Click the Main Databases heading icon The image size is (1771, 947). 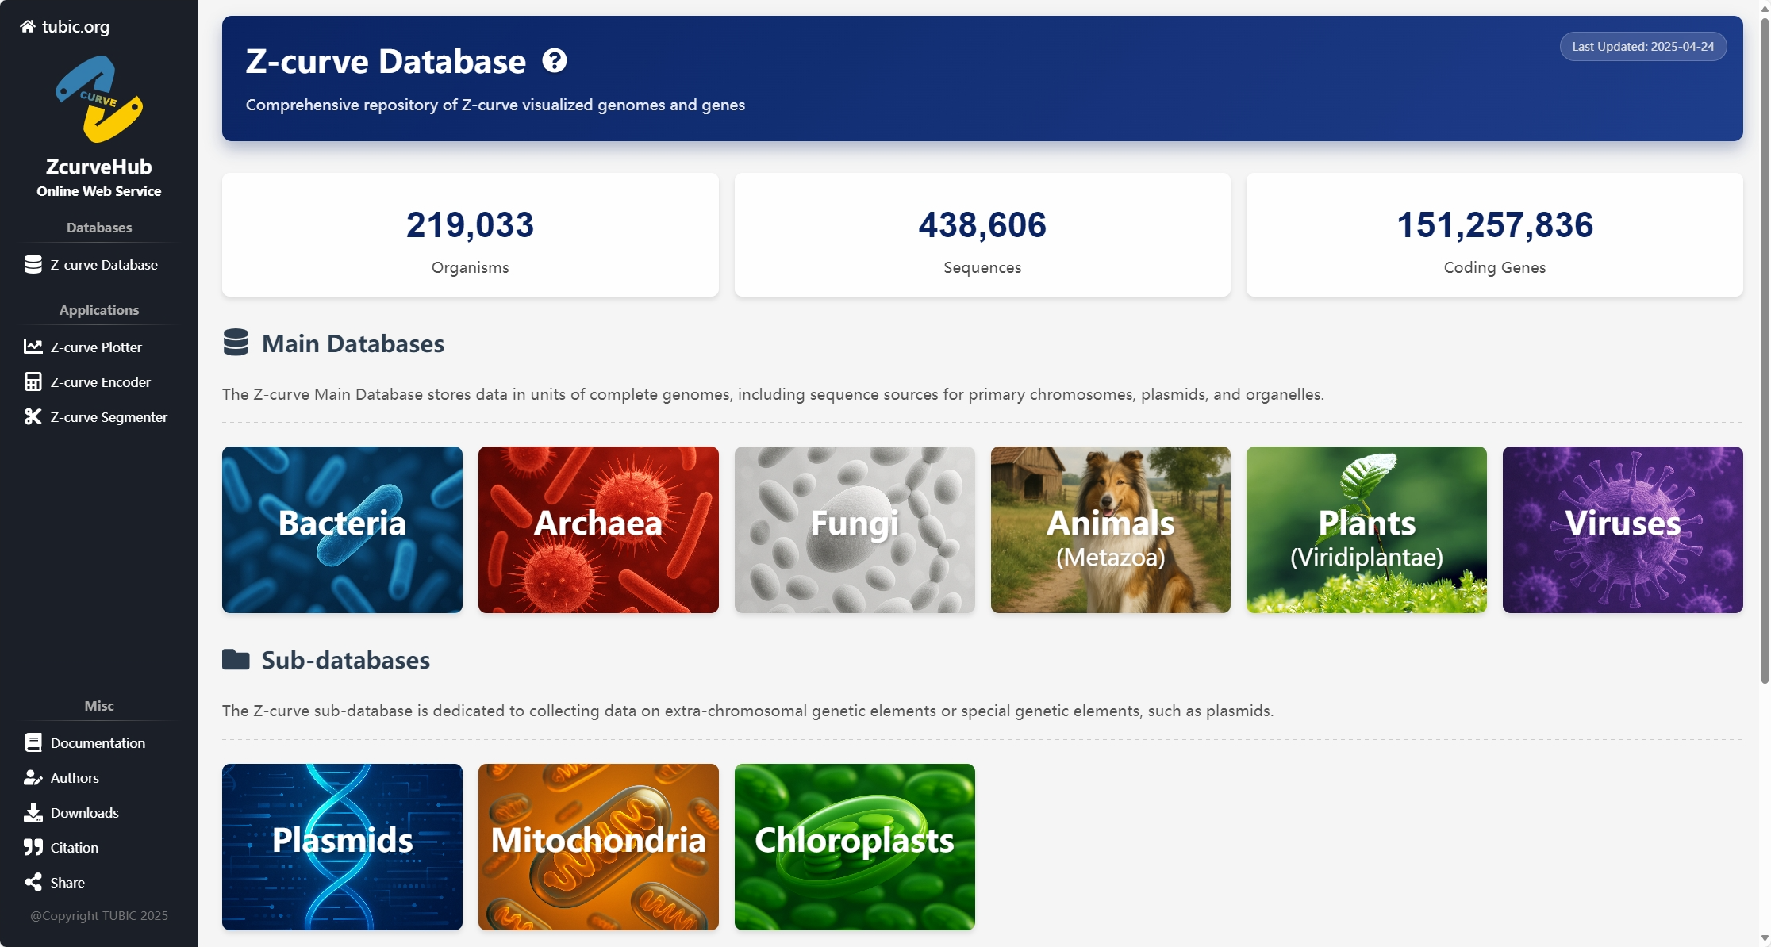pyautogui.click(x=236, y=343)
